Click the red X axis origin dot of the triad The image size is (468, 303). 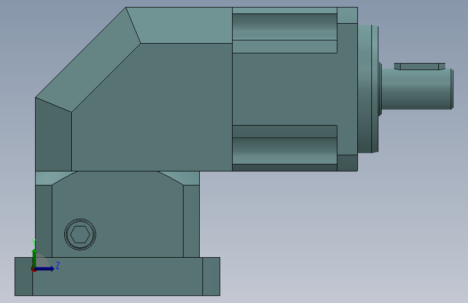point(33,269)
